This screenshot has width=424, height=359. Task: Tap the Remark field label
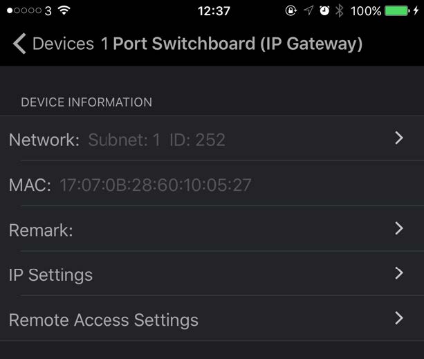click(x=41, y=230)
